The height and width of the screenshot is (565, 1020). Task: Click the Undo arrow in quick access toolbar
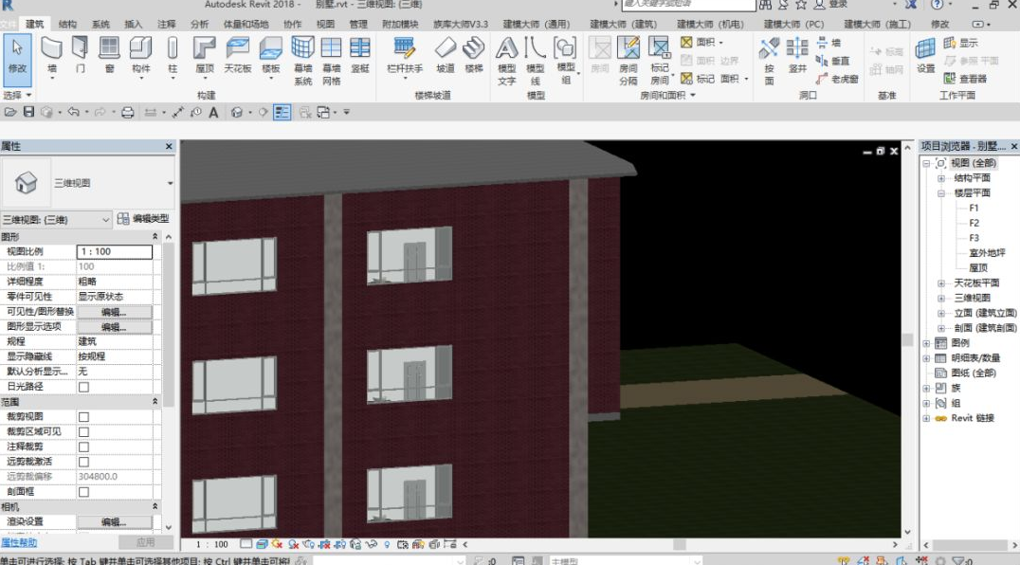pos(74,112)
